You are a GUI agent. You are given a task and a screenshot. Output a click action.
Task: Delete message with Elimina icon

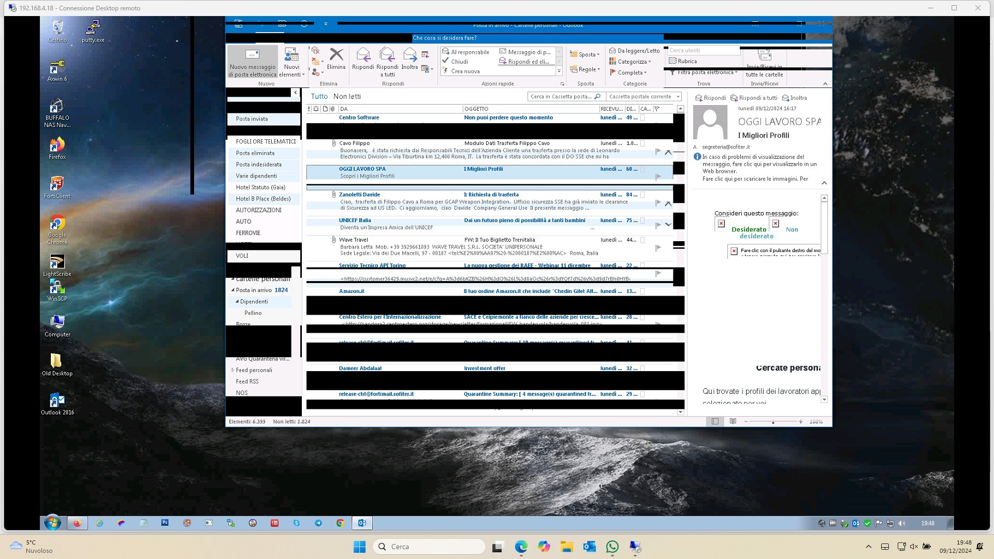[336, 59]
